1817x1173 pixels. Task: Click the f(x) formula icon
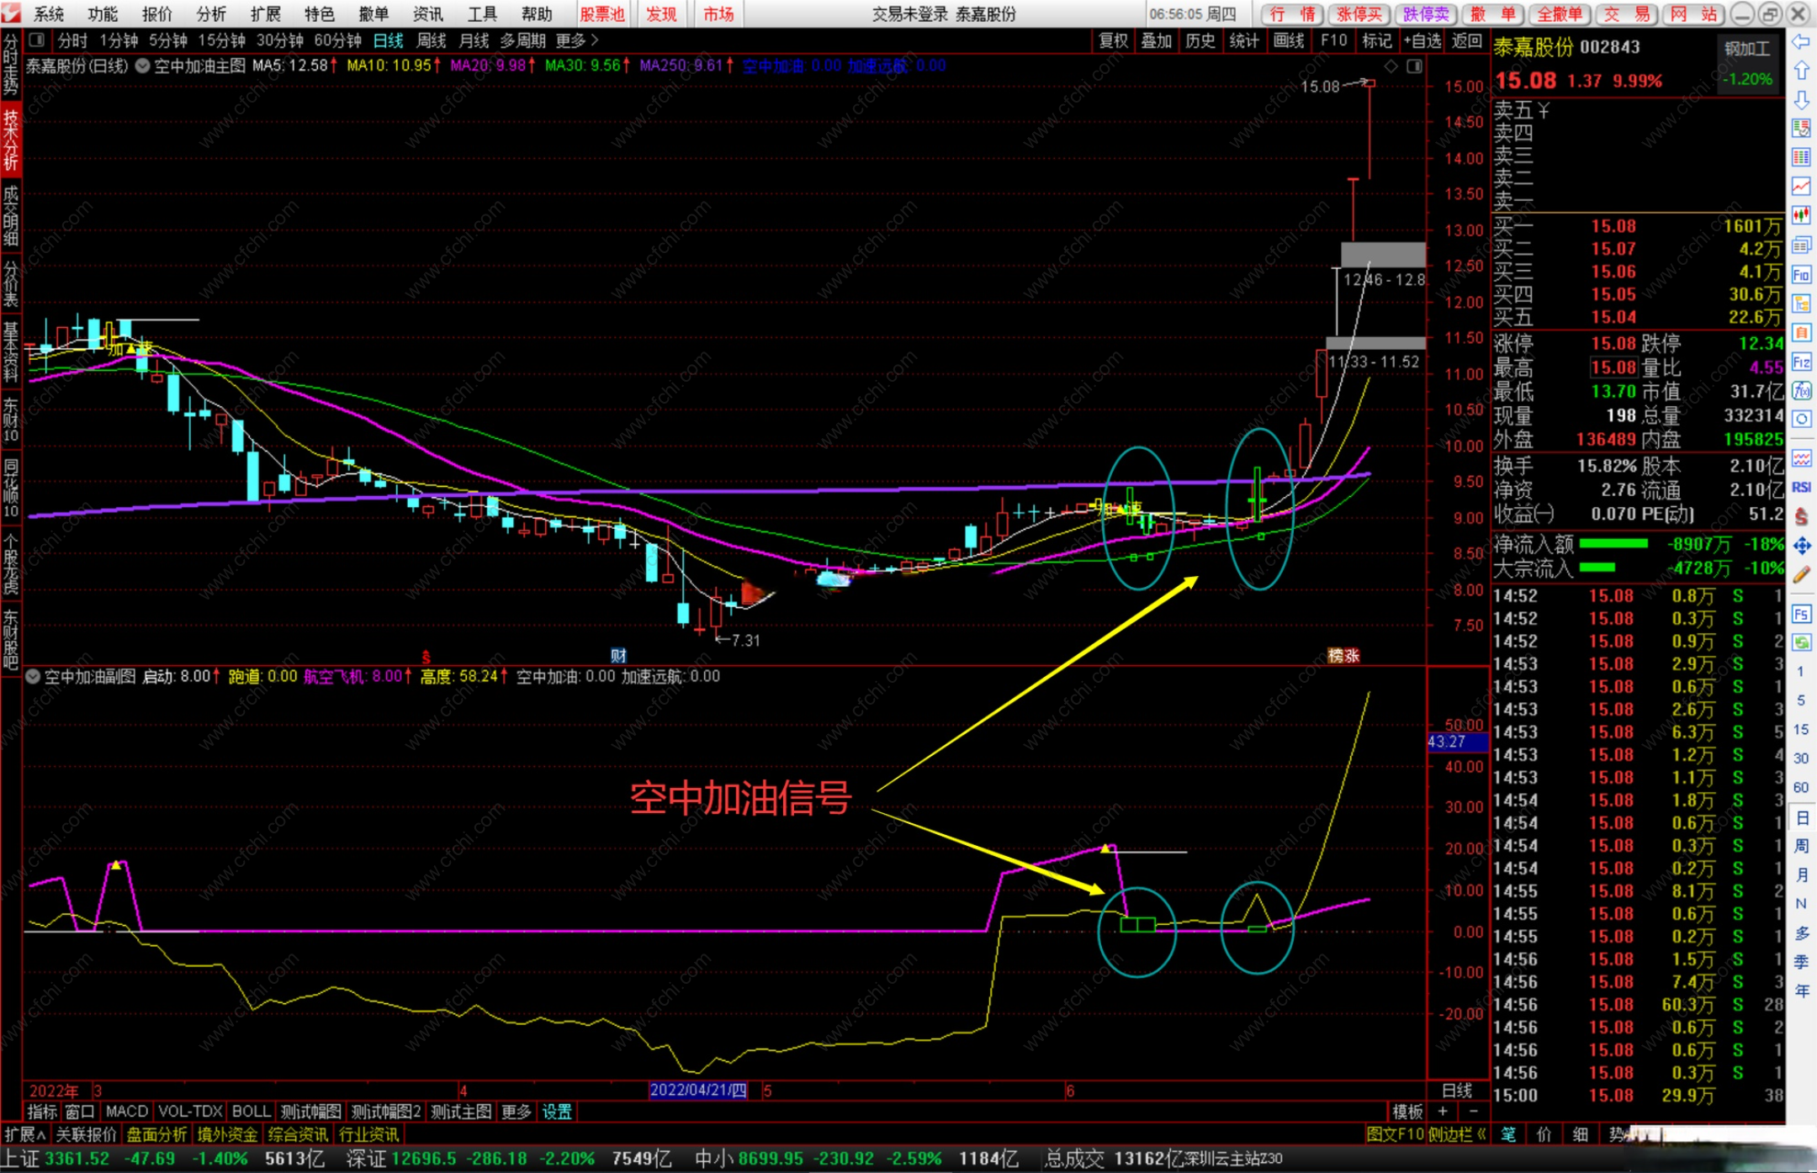[x=1801, y=391]
